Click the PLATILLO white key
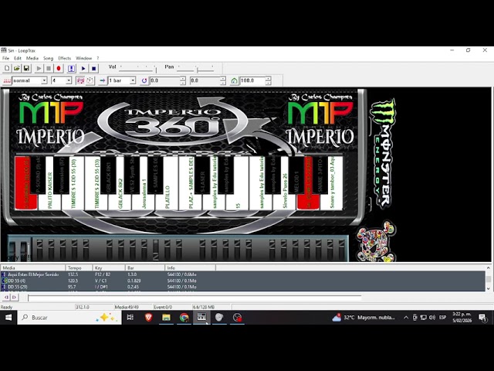494x371 pixels. pyautogui.click(x=167, y=202)
